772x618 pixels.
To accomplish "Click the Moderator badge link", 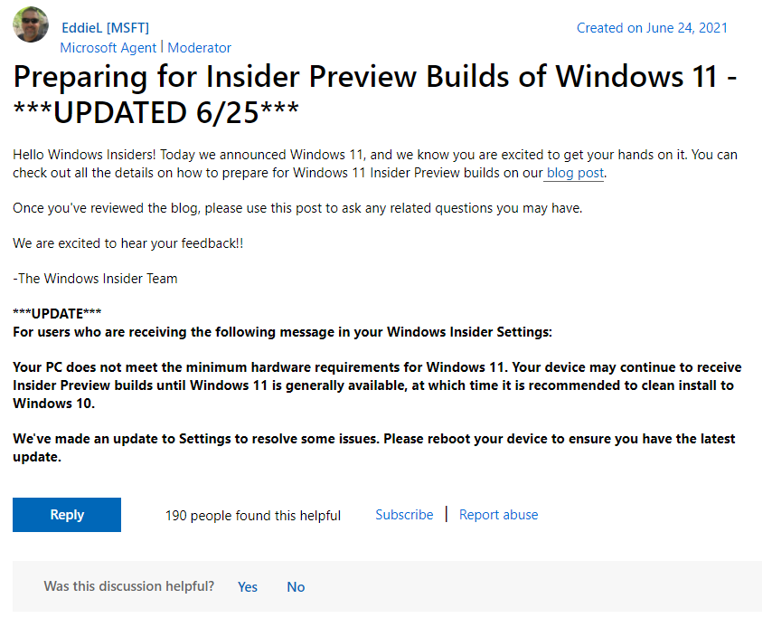I will coord(199,48).
